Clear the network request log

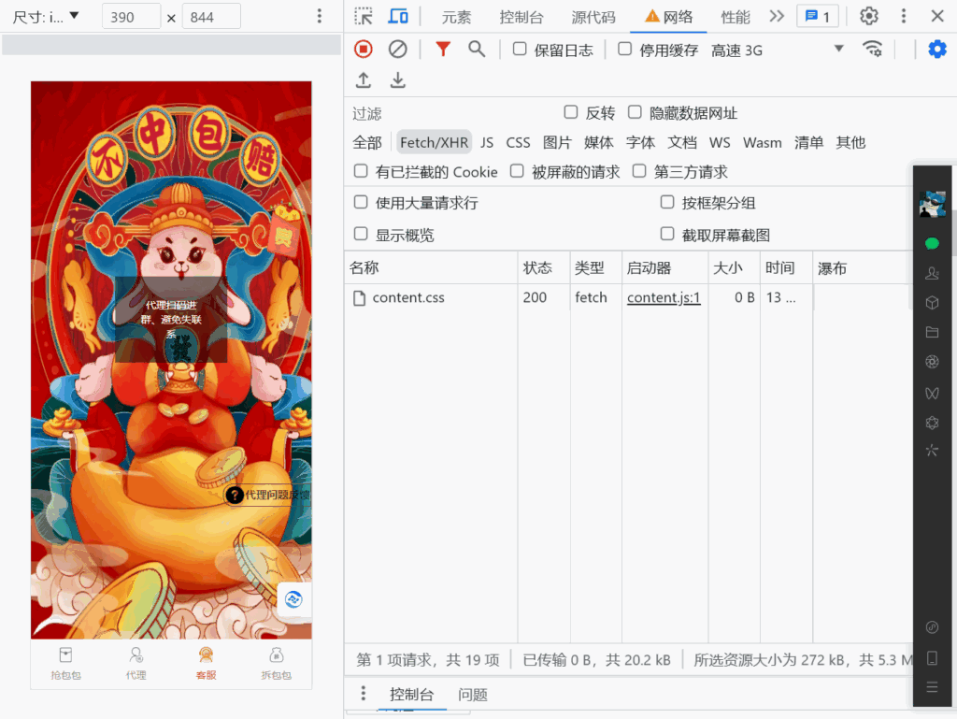pyautogui.click(x=396, y=49)
